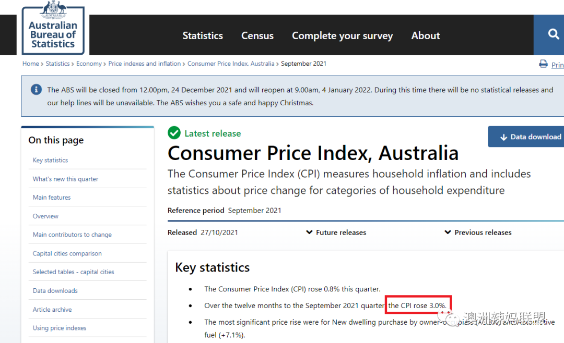Click the 'Key statistics' heading
This screenshot has height=343, width=564.
click(x=213, y=267)
